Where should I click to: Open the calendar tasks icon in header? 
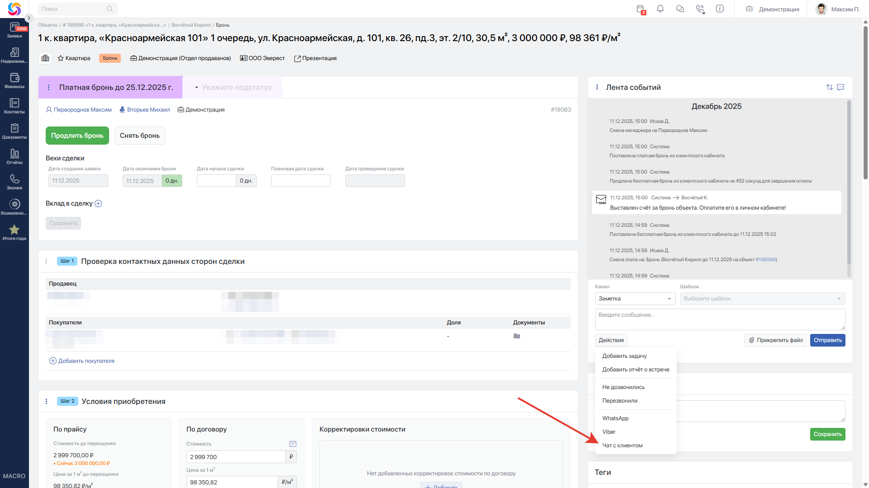(640, 9)
